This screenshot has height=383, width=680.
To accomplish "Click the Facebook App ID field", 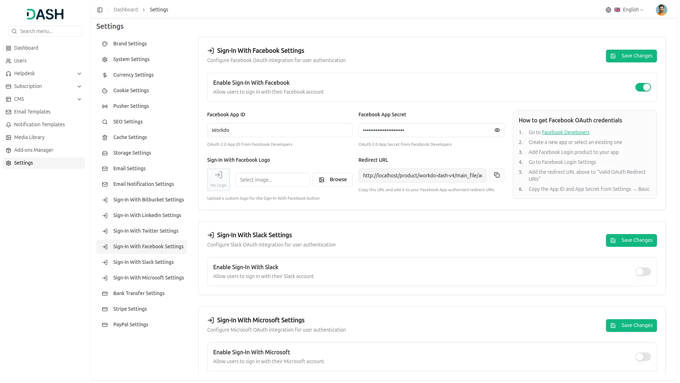I will coord(279,131).
